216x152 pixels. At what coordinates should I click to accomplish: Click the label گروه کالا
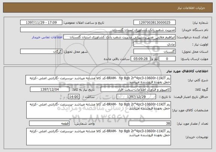pyautogui.click(x=202, y=90)
